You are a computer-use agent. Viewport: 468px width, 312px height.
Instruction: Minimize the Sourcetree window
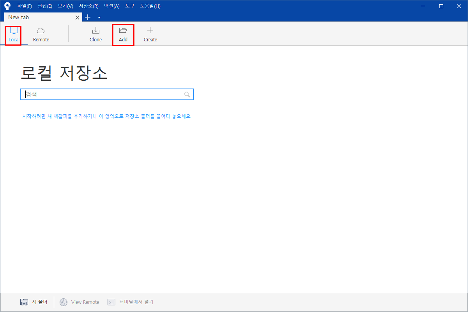tap(423, 6)
